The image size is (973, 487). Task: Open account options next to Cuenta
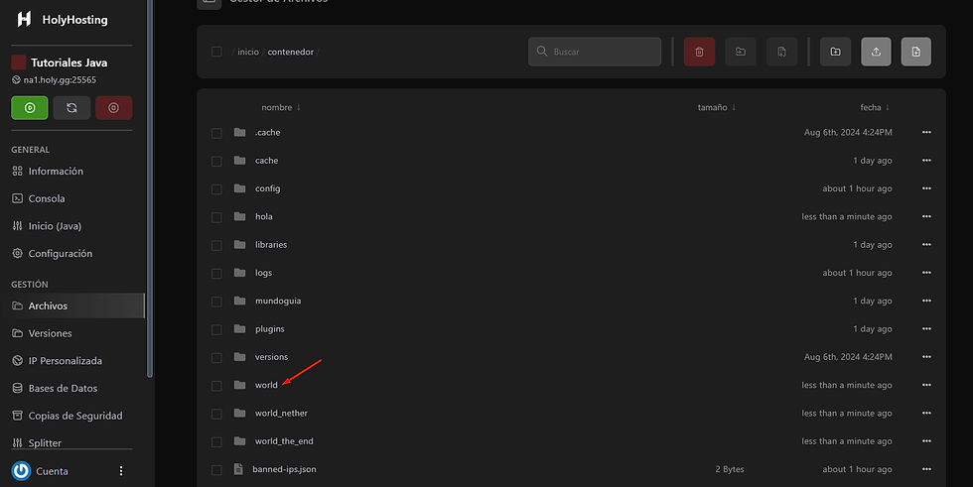pyautogui.click(x=122, y=471)
